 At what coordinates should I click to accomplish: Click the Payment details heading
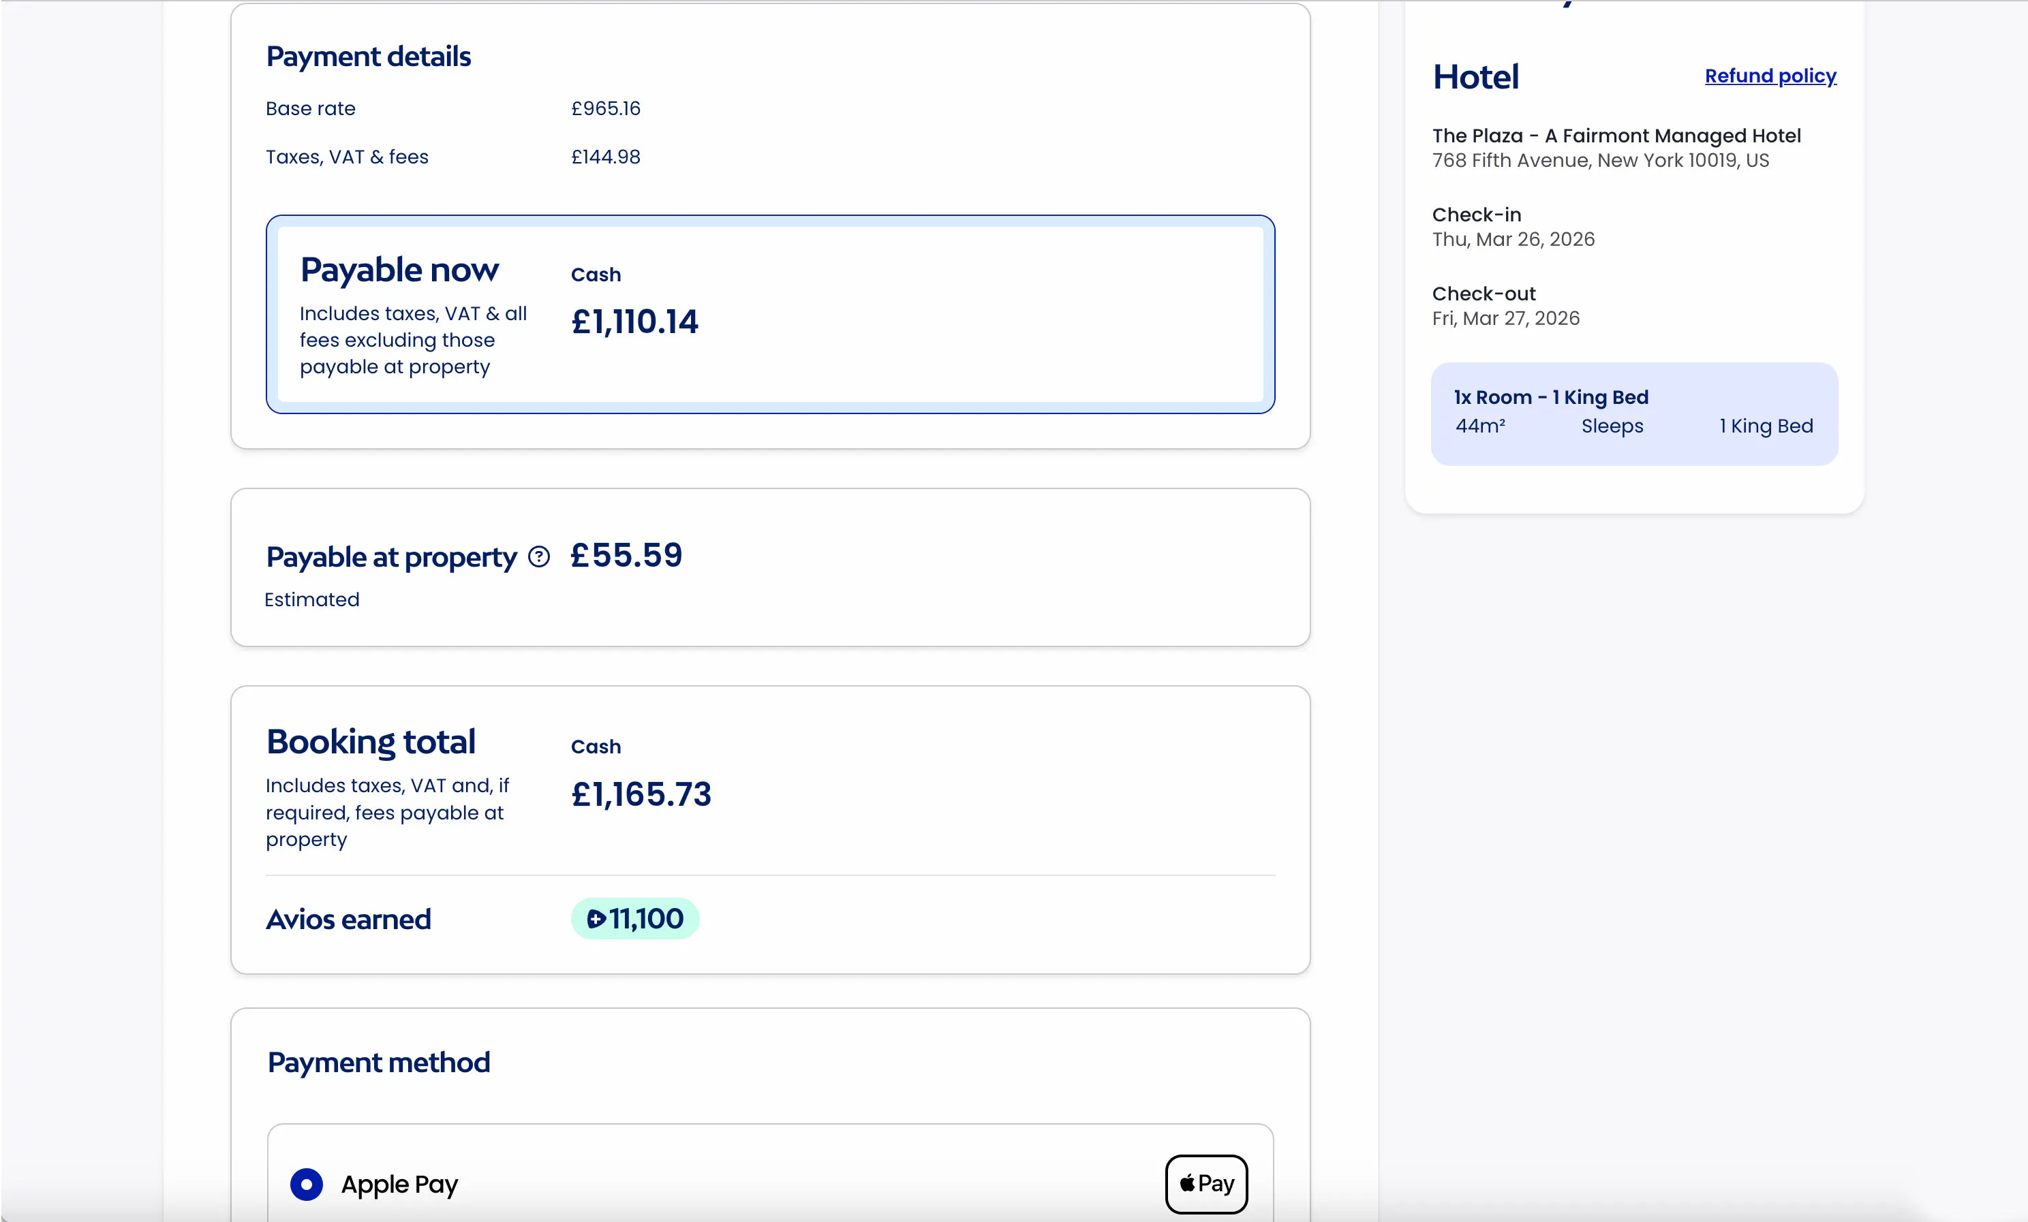pos(368,57)
